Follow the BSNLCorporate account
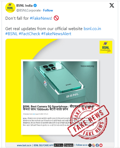120x148 pixels. 48,10
